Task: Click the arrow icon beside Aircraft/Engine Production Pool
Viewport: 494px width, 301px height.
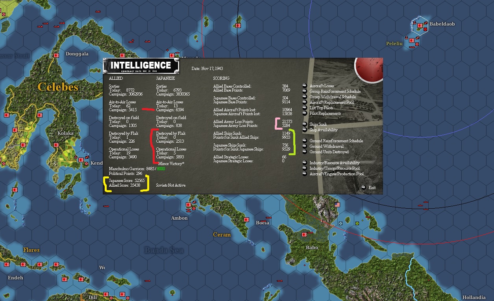Action: [x=305, y=174]
